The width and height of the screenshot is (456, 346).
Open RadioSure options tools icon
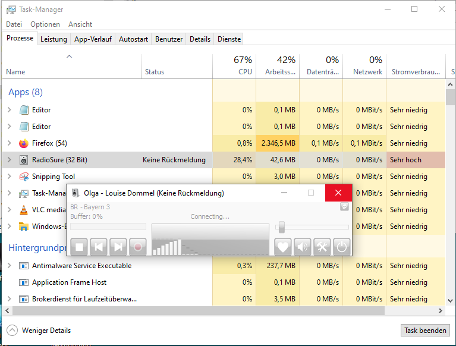point(322,247)
